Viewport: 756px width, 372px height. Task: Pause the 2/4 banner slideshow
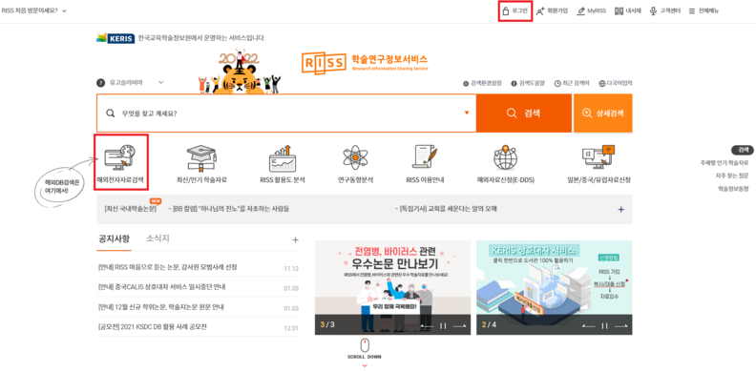[605, 326]
